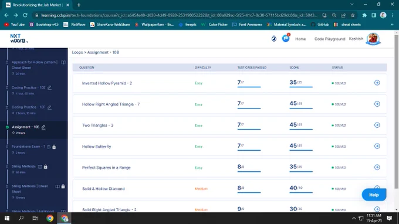Click the edit icon beside Assignment - 10B
Image resolution: width=399 pixels, height=224 pixels.
pyautogui.click(x=43, y=127)
